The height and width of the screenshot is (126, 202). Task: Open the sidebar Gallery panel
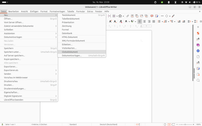198,45
